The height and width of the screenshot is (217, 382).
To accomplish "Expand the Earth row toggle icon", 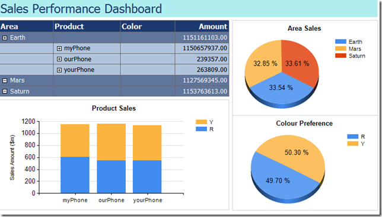I will (5, 38).
